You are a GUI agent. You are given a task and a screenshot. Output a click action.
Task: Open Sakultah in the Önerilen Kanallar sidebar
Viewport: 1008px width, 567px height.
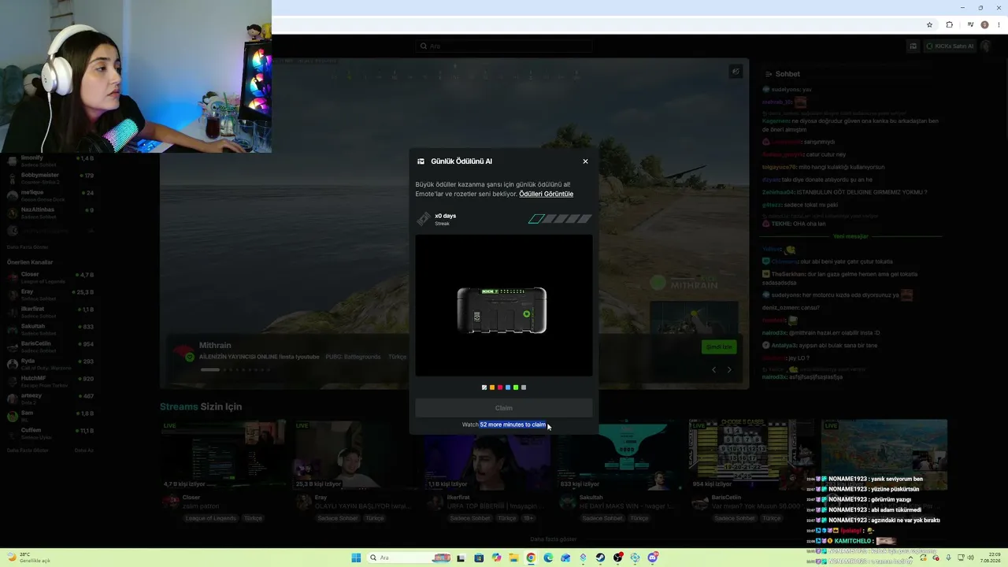pos(50,329)
